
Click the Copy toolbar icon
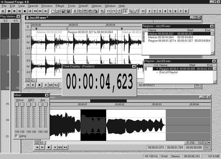tap(80, 11)
